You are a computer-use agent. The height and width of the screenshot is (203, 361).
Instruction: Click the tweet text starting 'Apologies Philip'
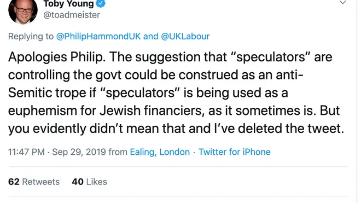pyautogui.click(x=176, y=92)
